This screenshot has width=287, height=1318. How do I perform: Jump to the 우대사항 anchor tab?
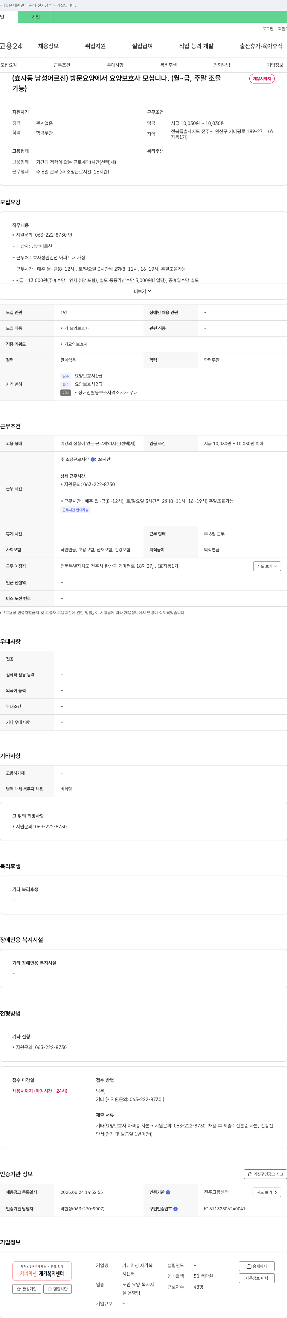coord(115,65)
